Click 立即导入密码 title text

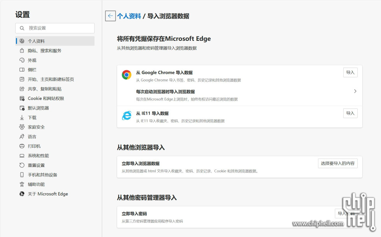(134, 214)
